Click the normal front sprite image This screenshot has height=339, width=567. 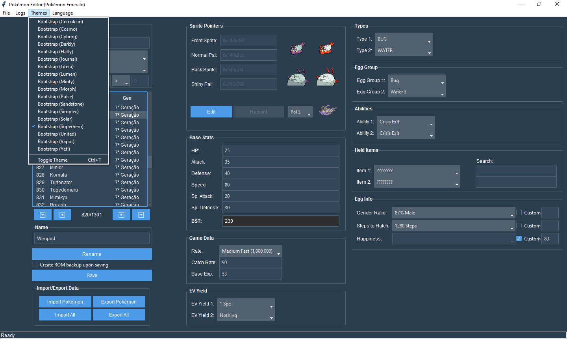click(298, 48)
